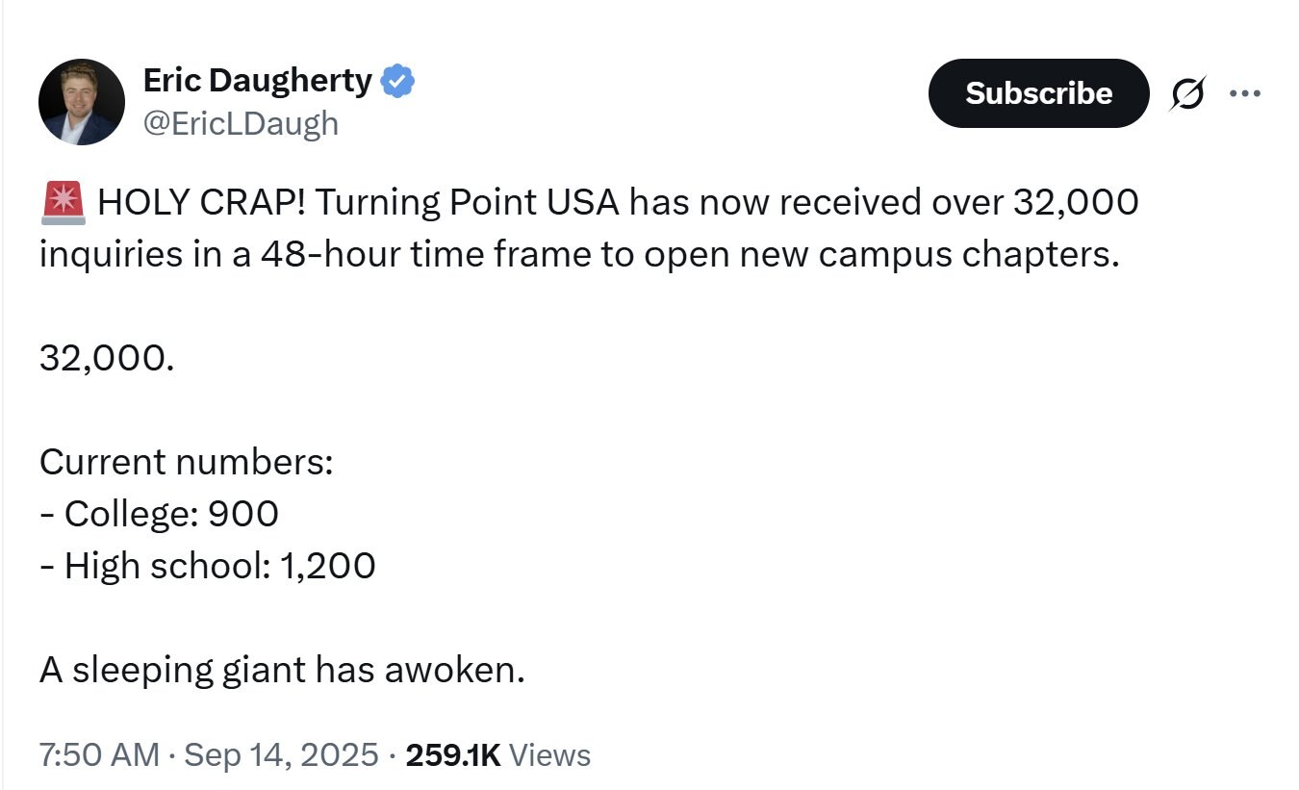This screenshot has width=1299, height=790.
Task: Click the 259.1K view count
Action: pyautogui.click(x=453, y=755)
